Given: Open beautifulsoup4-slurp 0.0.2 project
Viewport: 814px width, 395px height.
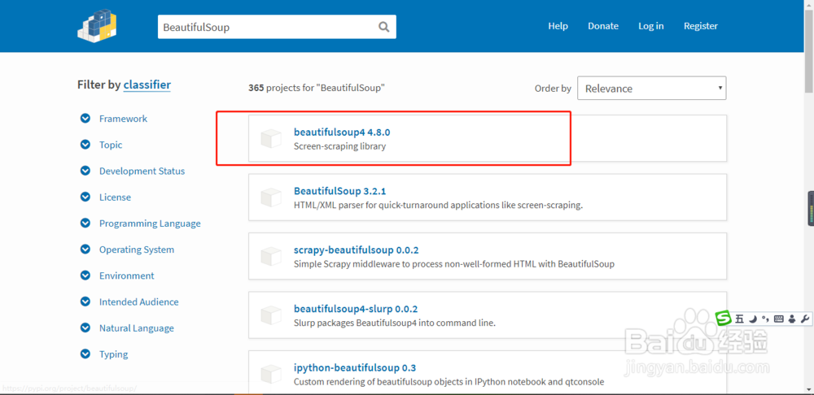Looking at the screenshot, I should (x=356, y=309).
